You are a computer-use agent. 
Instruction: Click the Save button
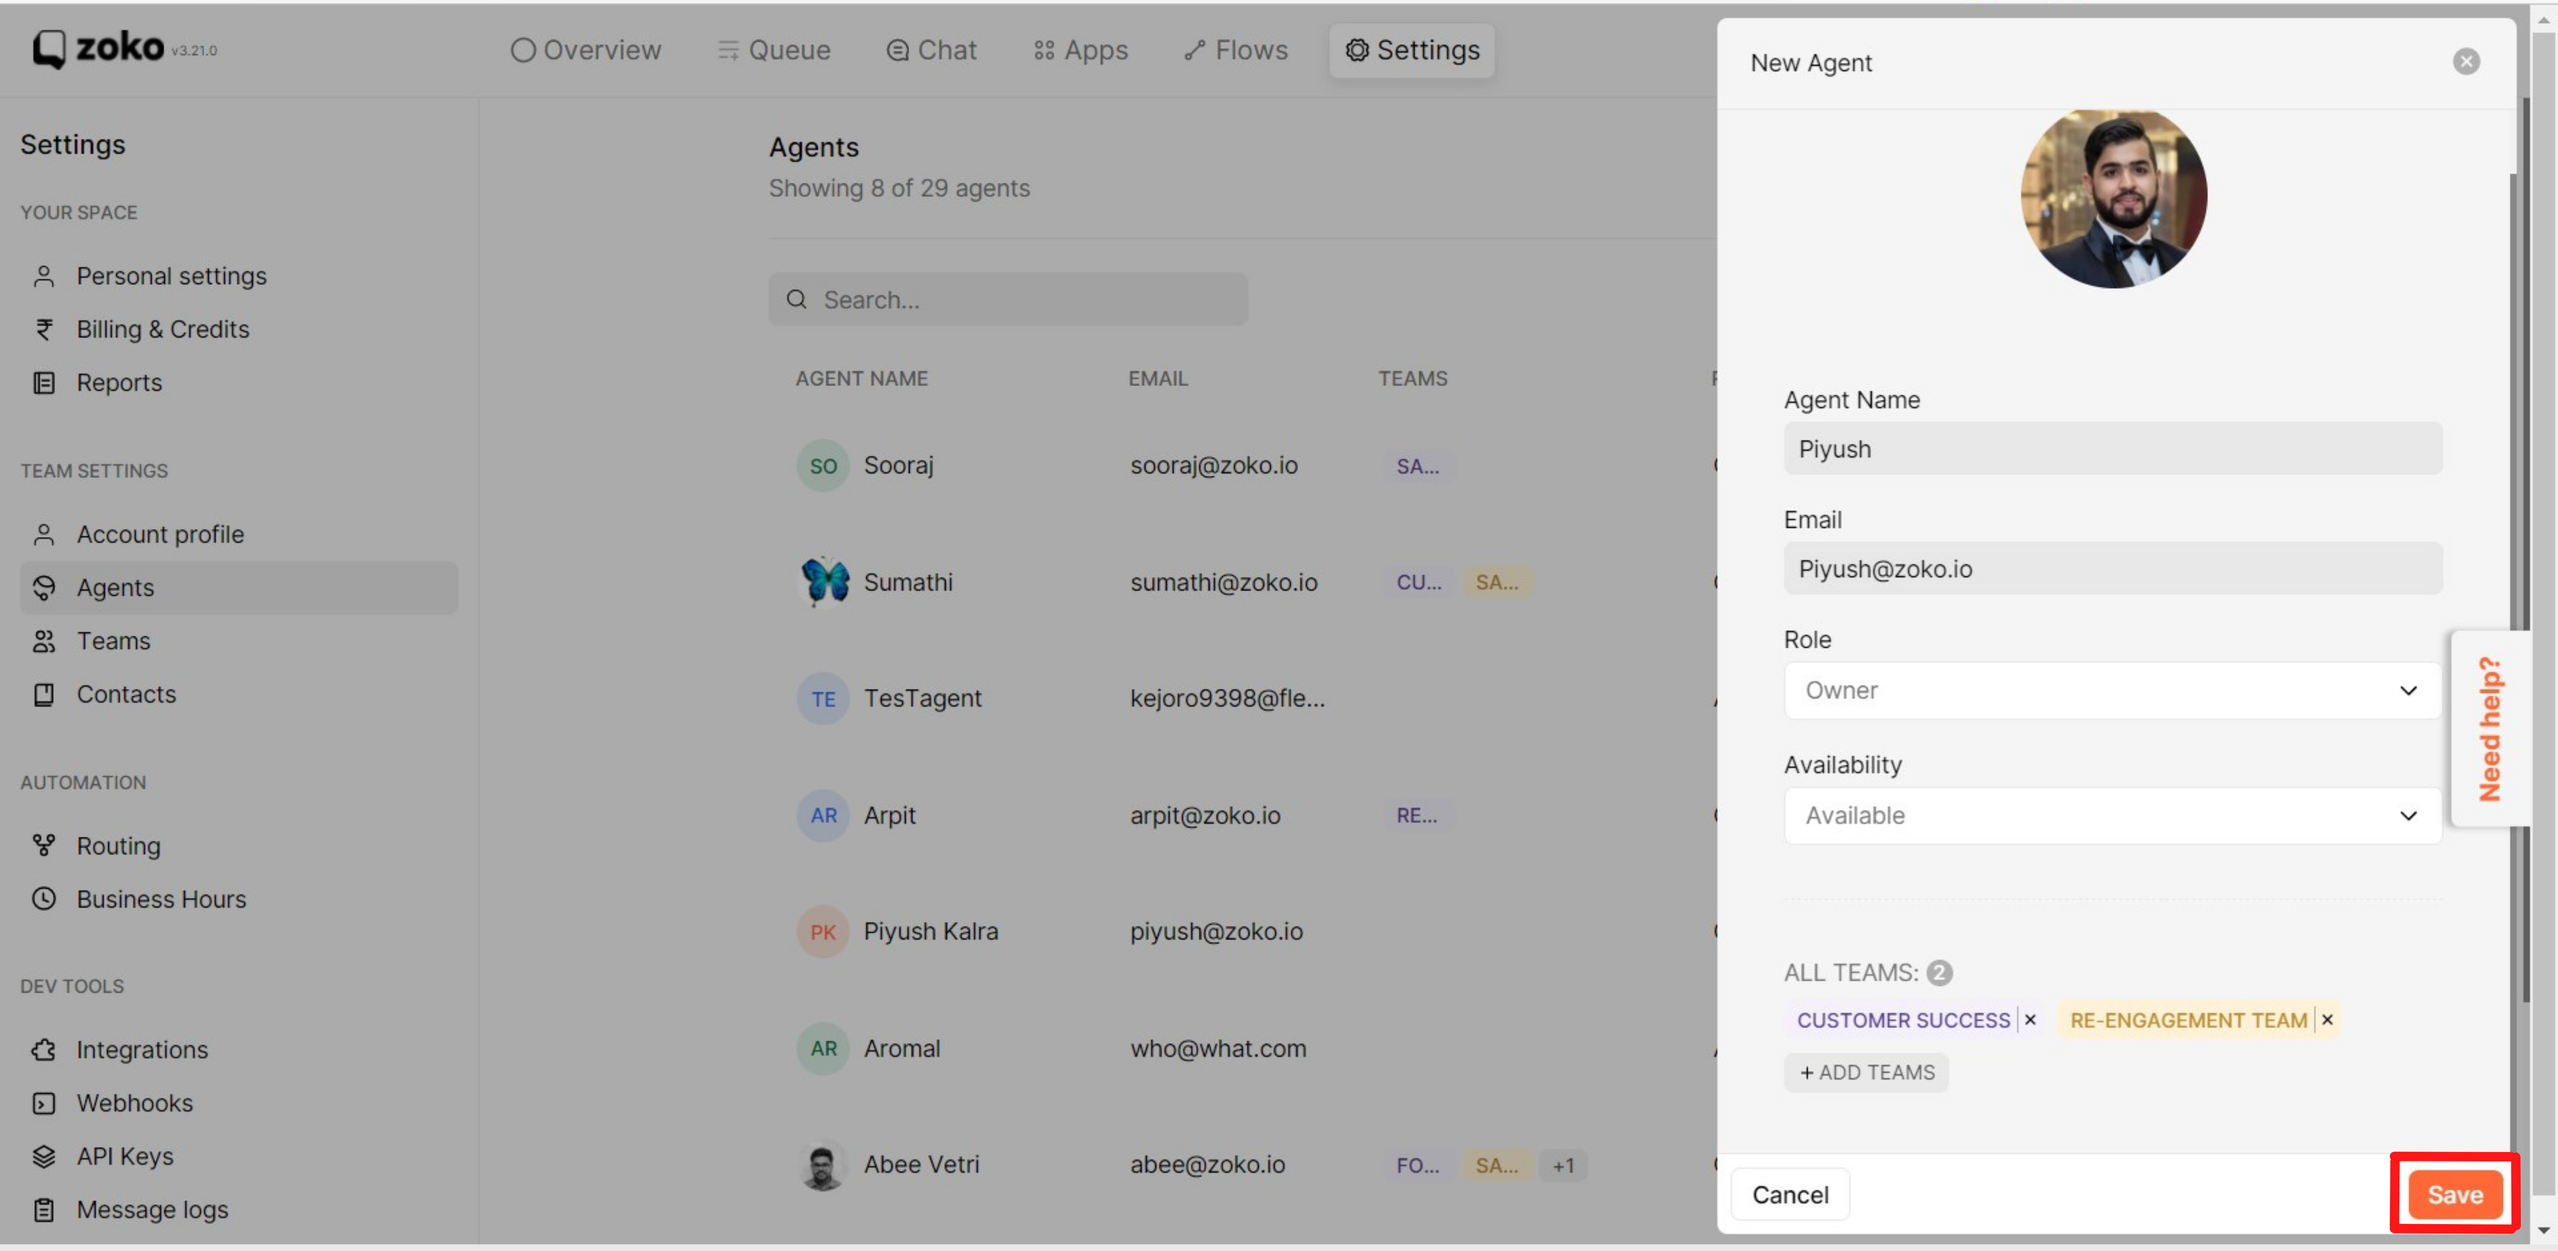pos(2455,1195)
